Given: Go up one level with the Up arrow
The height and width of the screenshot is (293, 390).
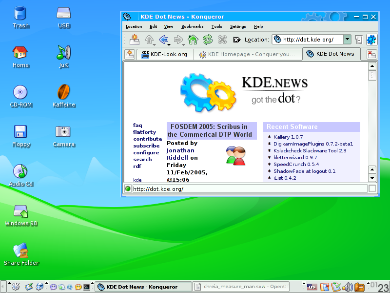Looking at the screenshot, I should tap(149, 40).
